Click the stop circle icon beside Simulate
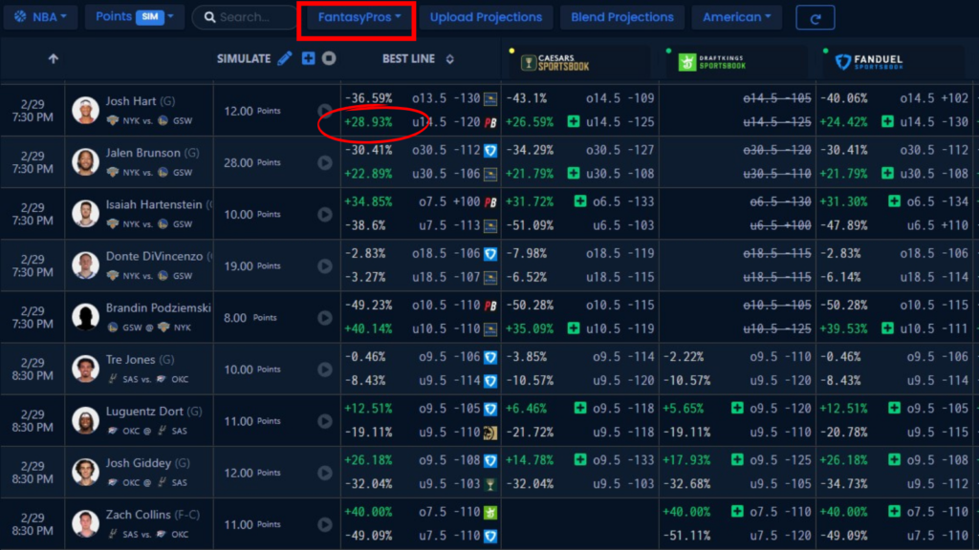Screen dimensions: 979x550 [329, 58]
